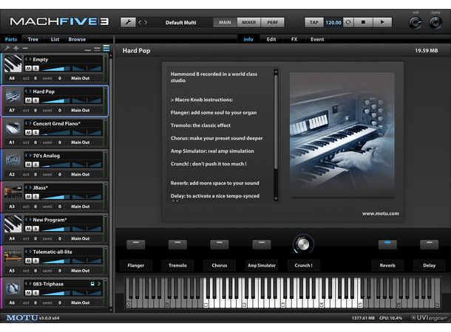Remove a part with minus icon
451x332 pixels.
coord(25,48)
